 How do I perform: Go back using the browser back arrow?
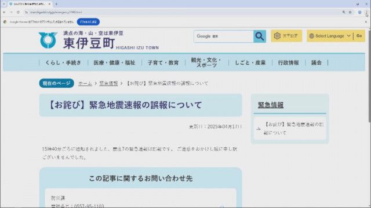pyautogui.click(x=4, y=12)
